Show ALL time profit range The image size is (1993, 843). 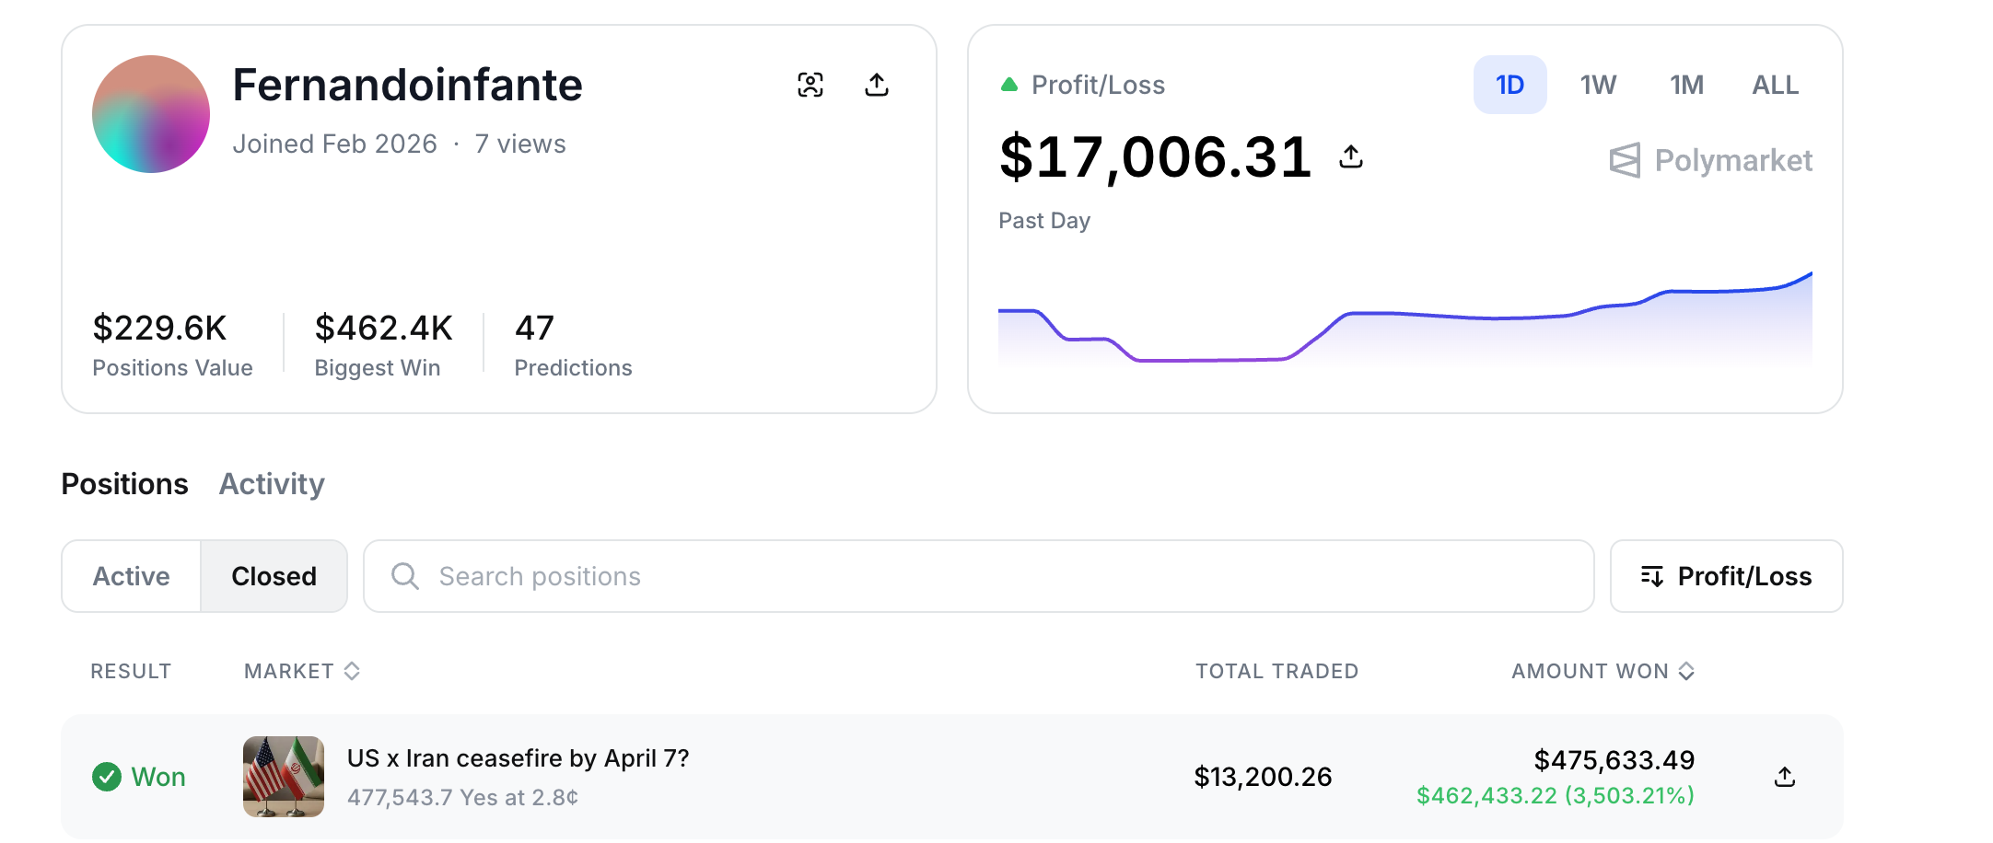coord(1775,85)
